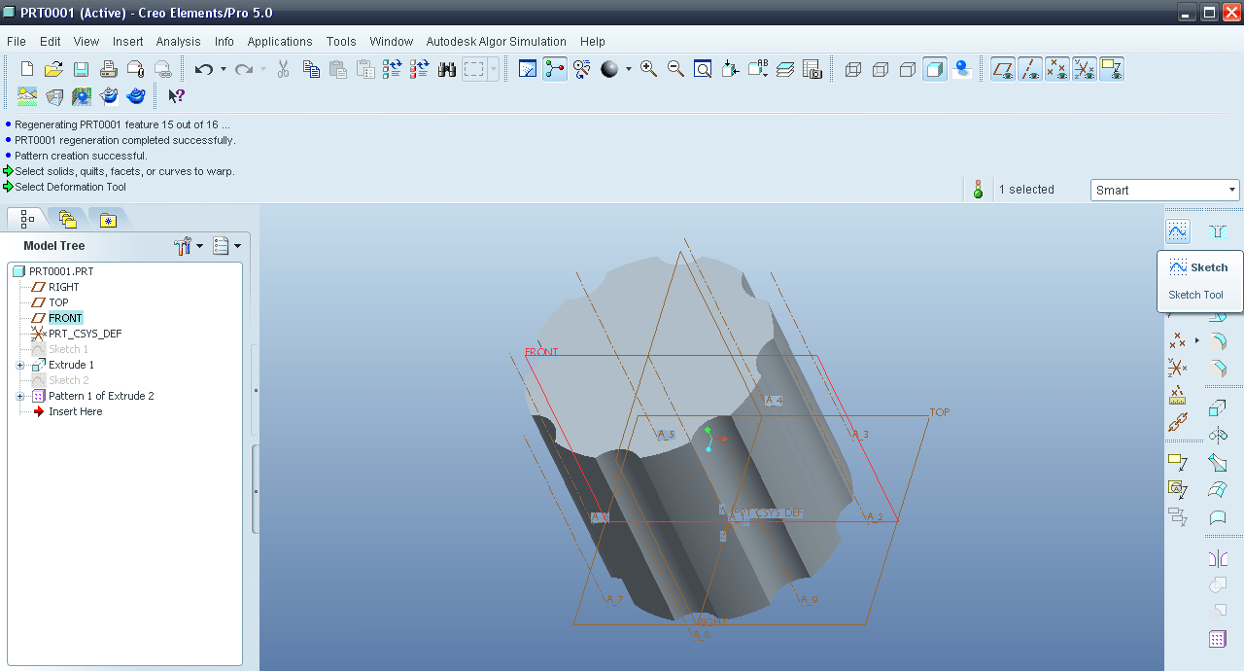Click the datum point tool icon
Screen dimensions: 1244x671
tap(1178, 340)
